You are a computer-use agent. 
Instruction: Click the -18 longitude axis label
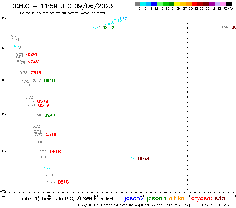188,196
